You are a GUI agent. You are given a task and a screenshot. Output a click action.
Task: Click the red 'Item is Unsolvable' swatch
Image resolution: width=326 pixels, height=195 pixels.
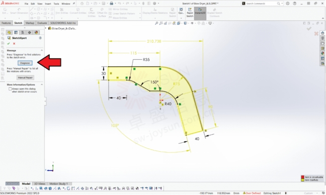(x=303, y=177)
